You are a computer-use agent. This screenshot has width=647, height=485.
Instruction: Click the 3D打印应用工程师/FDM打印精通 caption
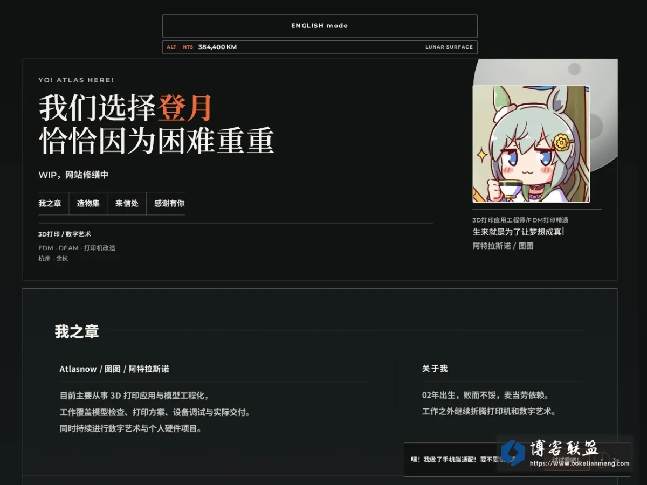pos(520,220)
